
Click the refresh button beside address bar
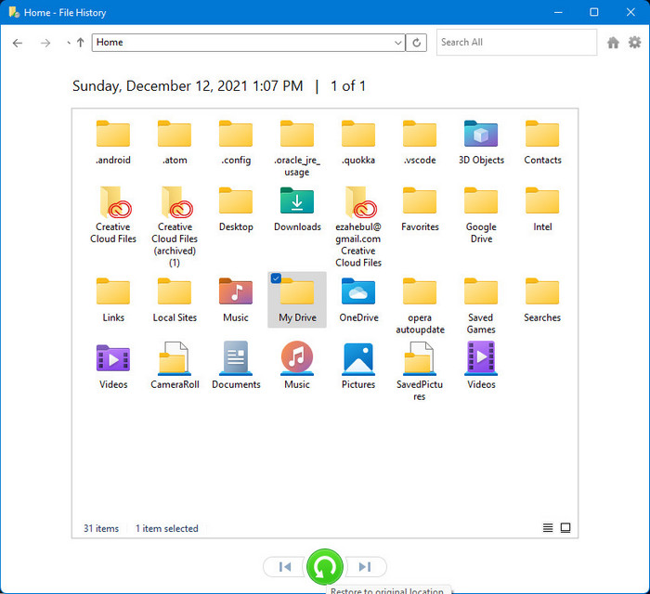[416, 43]
